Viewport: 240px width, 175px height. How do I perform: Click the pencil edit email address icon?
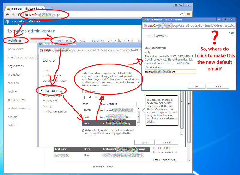click(x=90, y=97)
